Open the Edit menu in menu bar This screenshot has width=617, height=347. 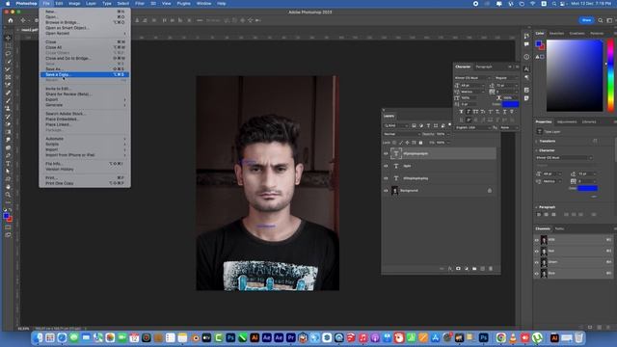59,4
